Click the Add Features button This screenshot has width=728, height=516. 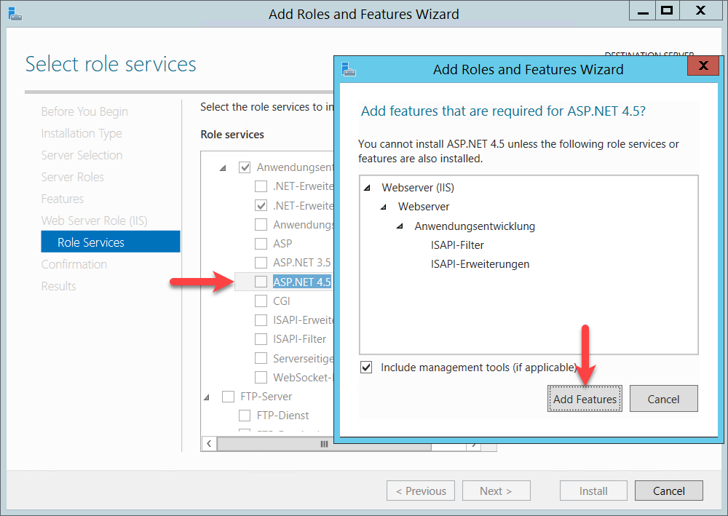point(585,399)
